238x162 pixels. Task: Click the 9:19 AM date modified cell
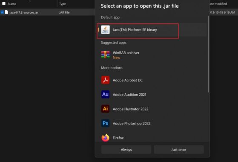pyautogui.click(x=222, y=12)
